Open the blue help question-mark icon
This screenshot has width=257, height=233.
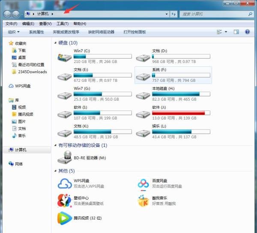(x=247, y=32)
